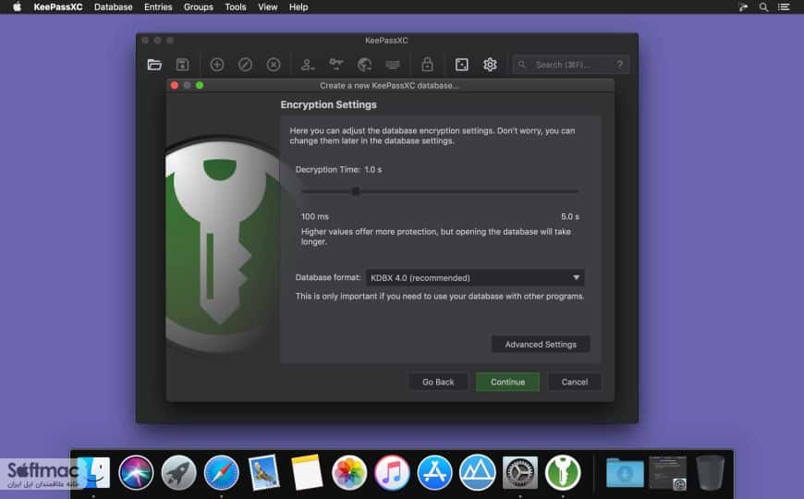Perform Auto-Type keyboard toolbar icon
Screen dimensions: 804x499
[393, 65]
